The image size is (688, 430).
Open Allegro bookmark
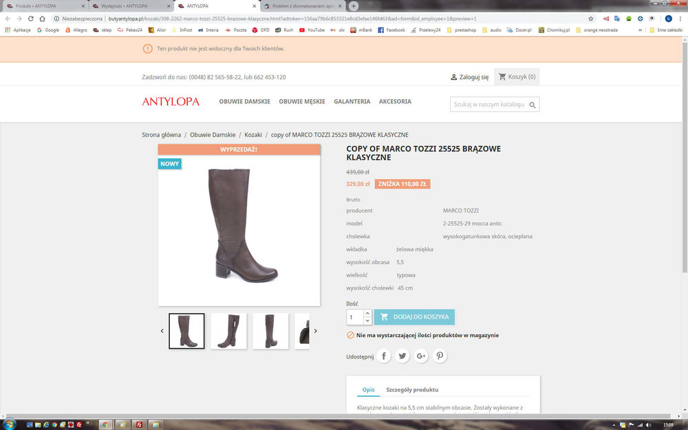pos(76,30)
